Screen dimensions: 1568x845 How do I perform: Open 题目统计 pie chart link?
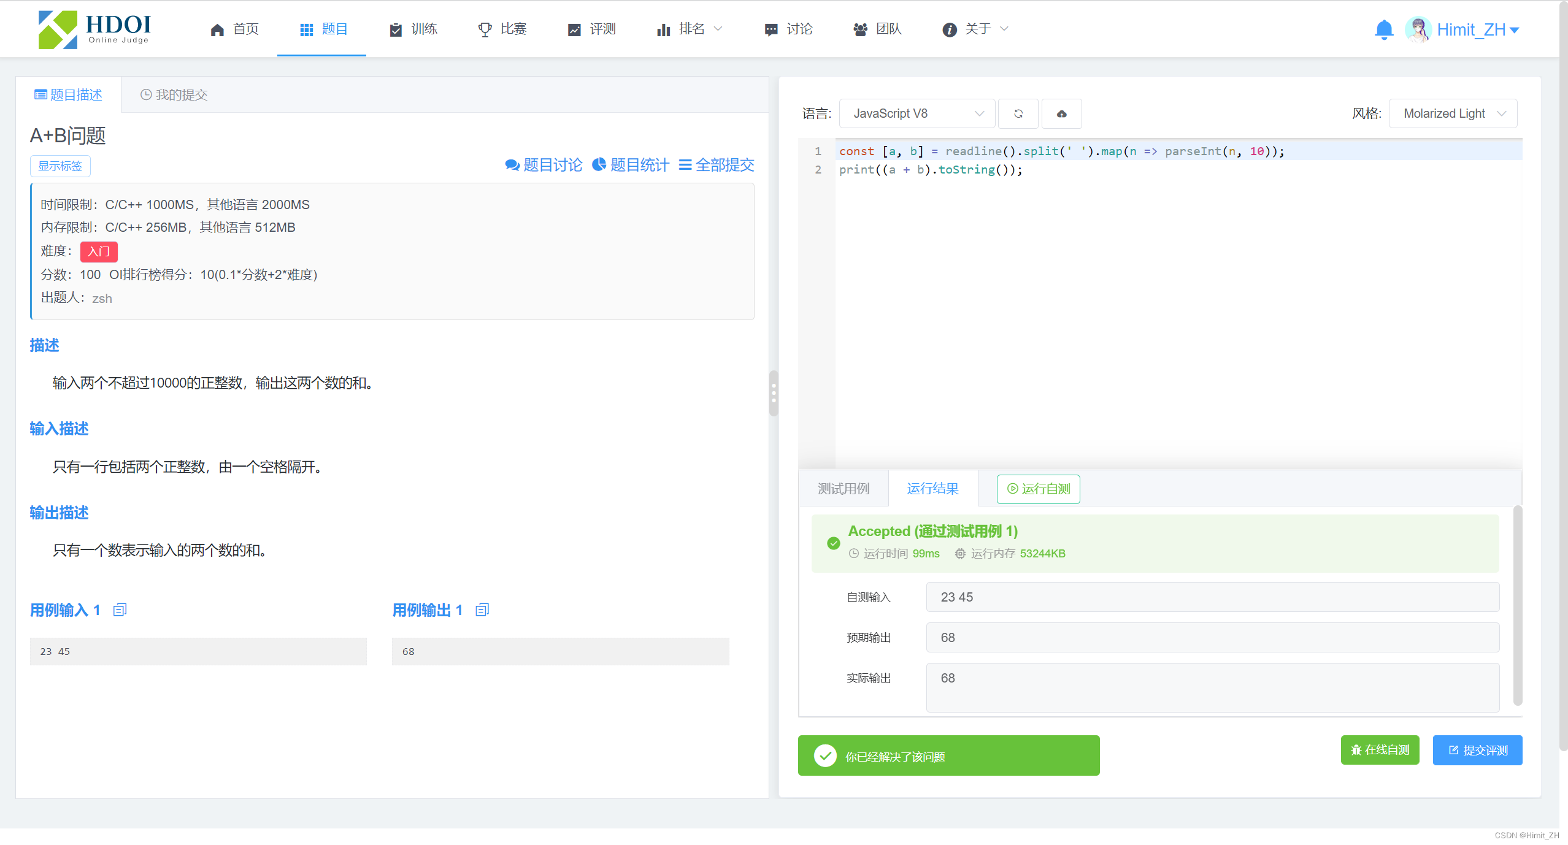click(631, 165)
